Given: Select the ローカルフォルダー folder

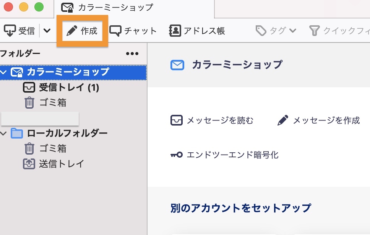Looking at the screenshot, I should 67,133.
